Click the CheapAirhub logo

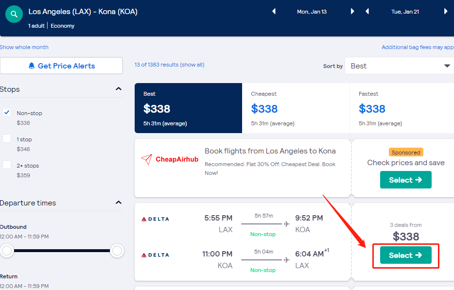pyautogui.click(x=170, y=159)
